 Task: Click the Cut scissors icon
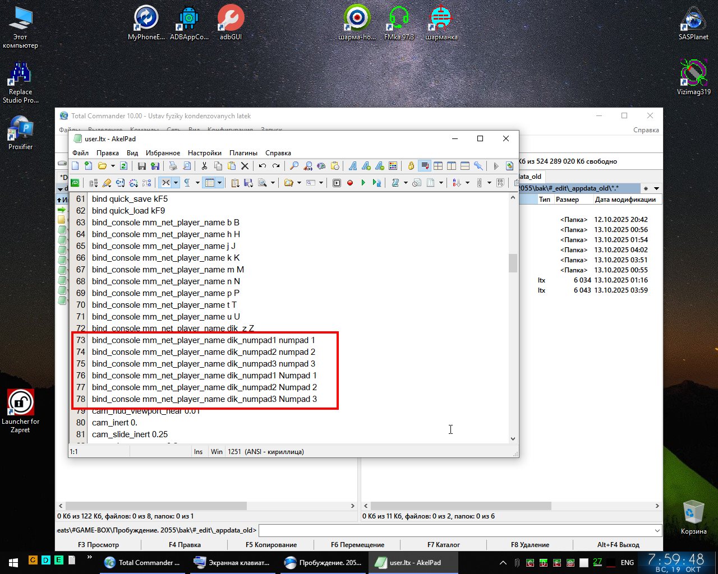click(204, 166)
